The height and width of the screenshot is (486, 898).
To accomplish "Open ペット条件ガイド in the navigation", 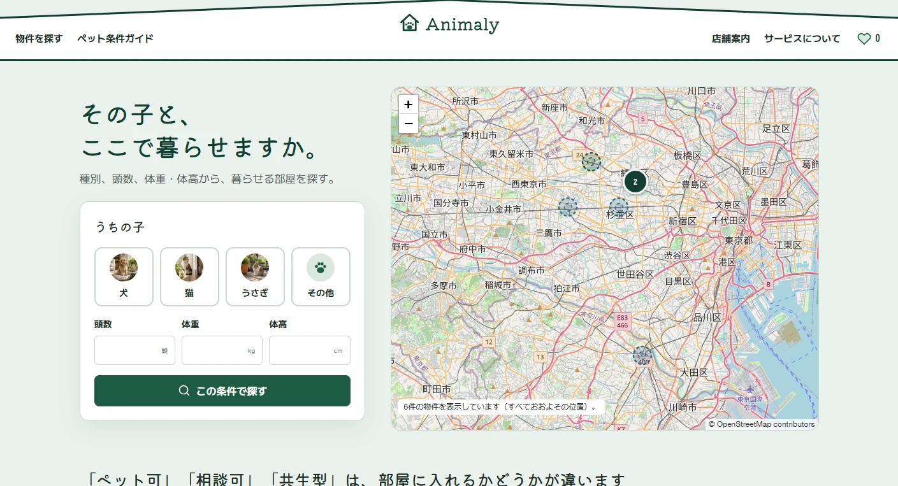I will click(x=115, y=38).
